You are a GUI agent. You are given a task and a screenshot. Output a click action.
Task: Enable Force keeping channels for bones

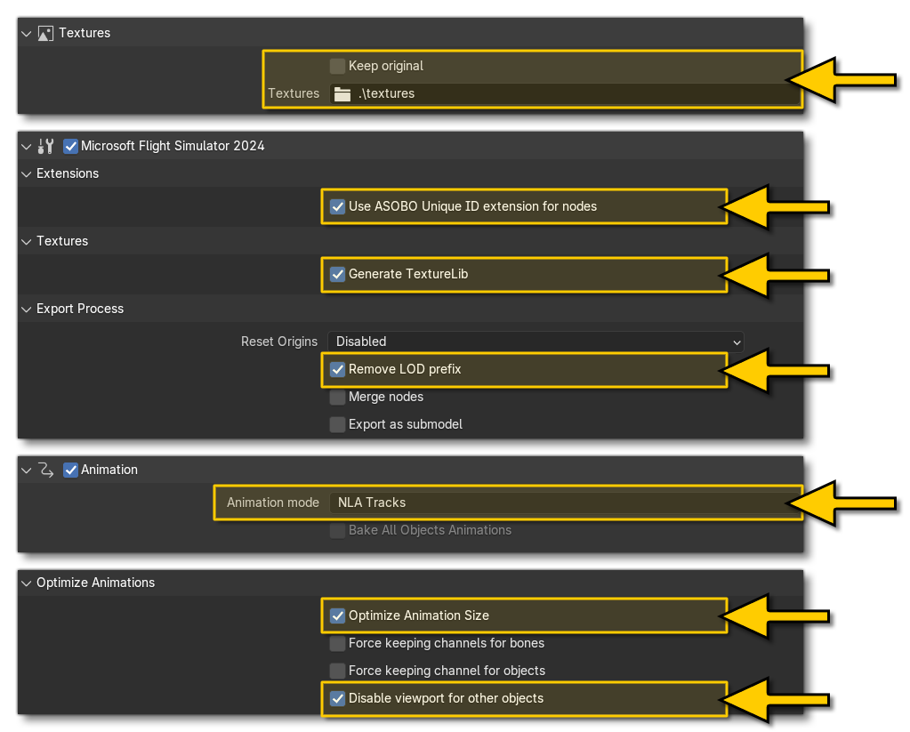coord(337,643)
